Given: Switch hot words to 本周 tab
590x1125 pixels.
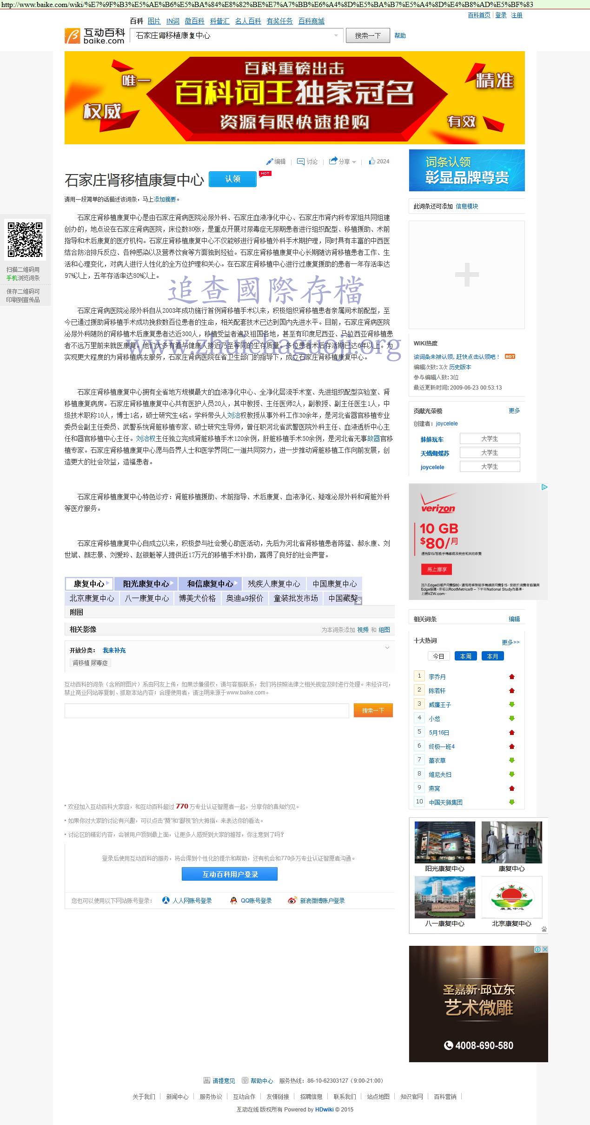Looking at the screenshot, I should click(465, 656).
